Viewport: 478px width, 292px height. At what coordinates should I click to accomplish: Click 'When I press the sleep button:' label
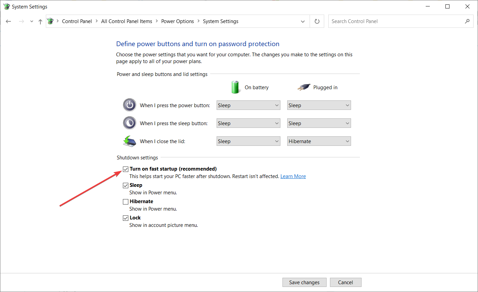click(174, 123)
